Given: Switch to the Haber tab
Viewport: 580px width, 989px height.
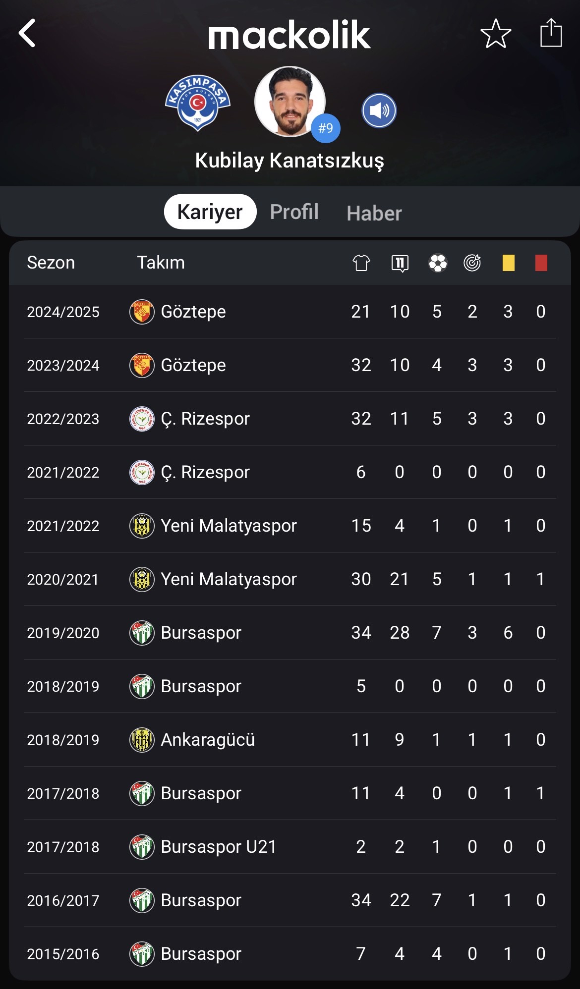Looking at the screenshot, I should pyautogui.click(x=374, y=214).
